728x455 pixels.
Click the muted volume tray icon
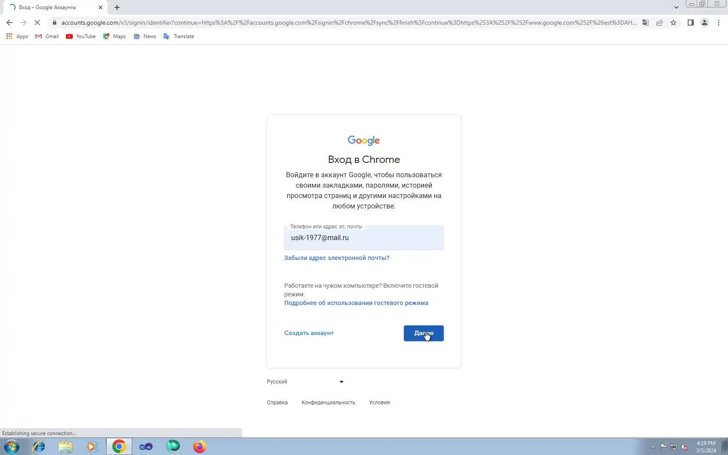[x=684, y=447]
